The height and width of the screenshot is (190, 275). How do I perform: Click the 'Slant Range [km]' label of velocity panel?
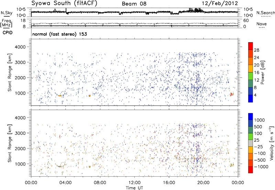[10, 143]
